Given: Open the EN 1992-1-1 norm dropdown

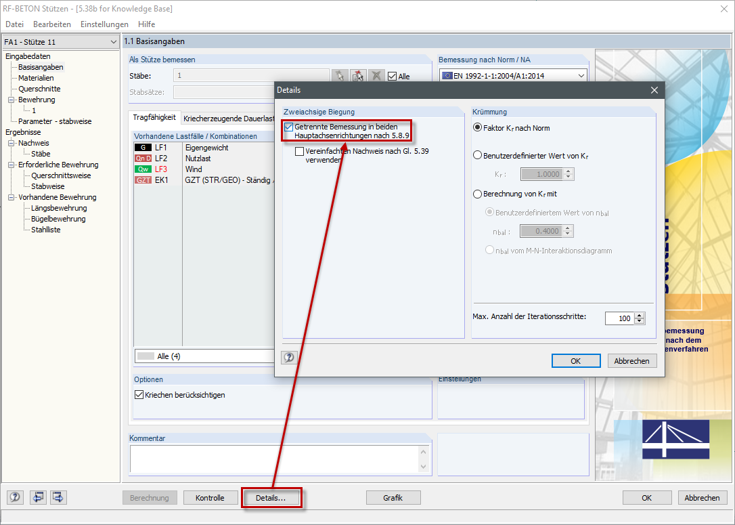Looking at the screenshot, I should [581, 76].
